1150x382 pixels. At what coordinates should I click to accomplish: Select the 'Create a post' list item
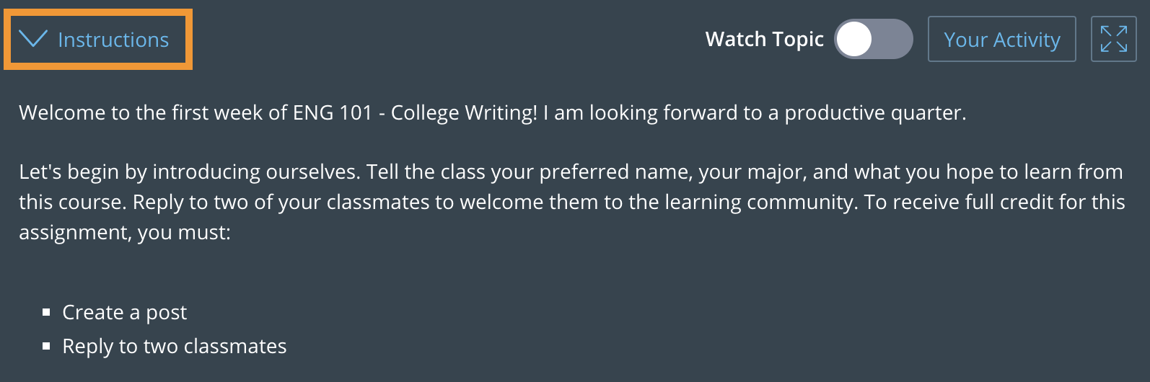tap(124, 312)
